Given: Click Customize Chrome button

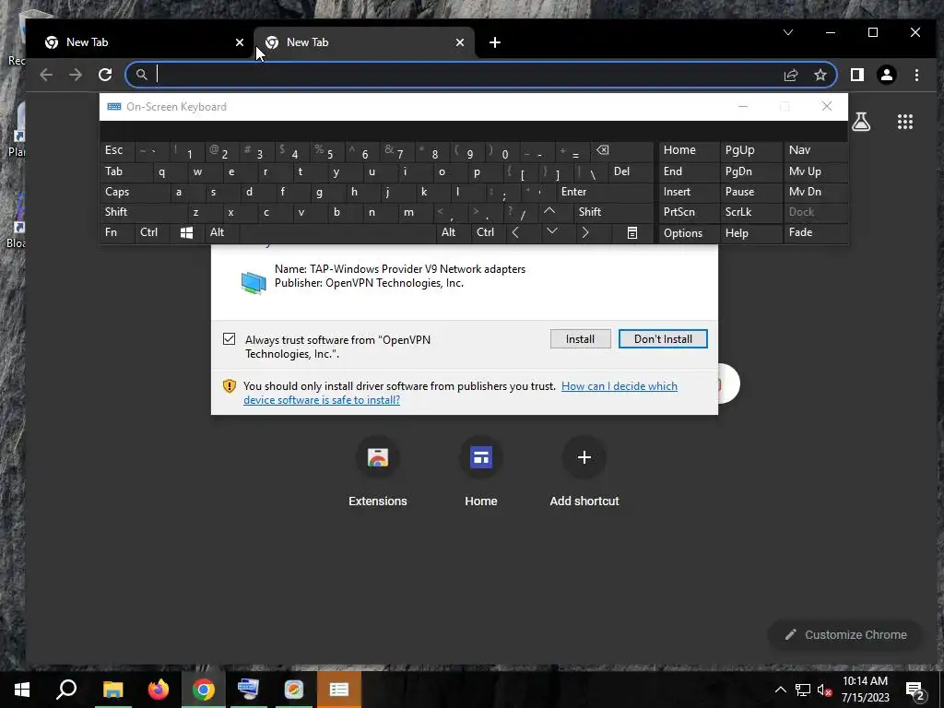Looking at the screenshot, I should tap(845, 635).
